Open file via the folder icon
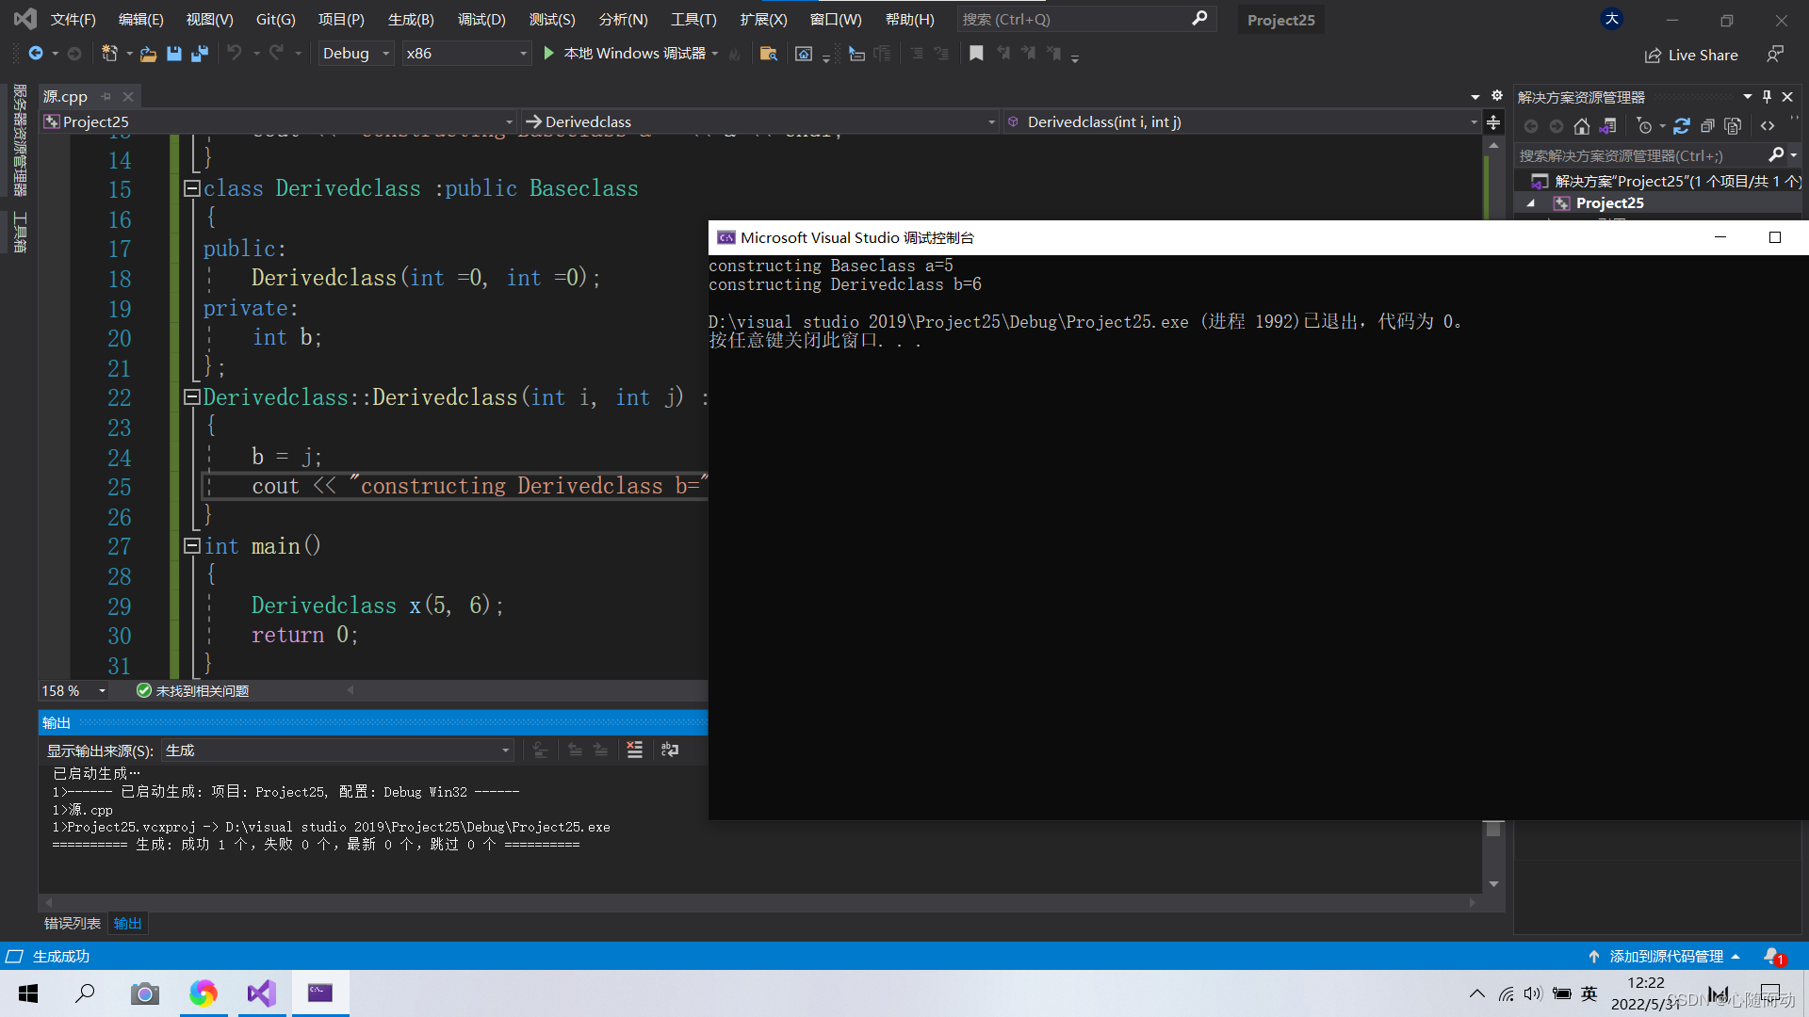The image size is (1809, 1017). pyautogui.click(x=148, y=54)
